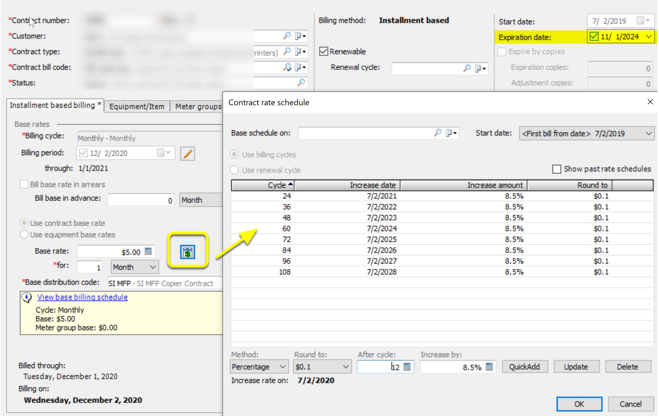This screenshot has width=659, height=416.
Task: Open Customer field flag options icon
Action: tap(300, 36)
